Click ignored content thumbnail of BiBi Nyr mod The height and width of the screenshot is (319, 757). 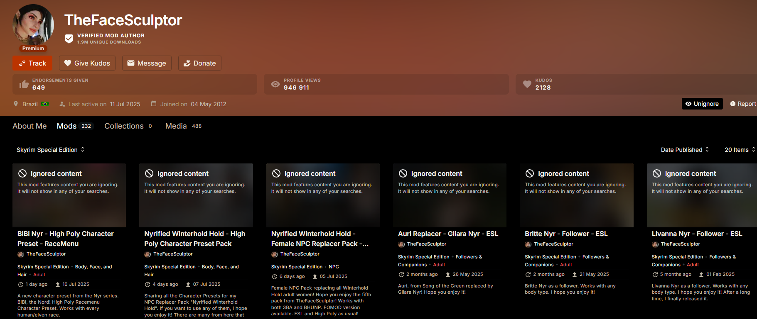click(69, 195)
